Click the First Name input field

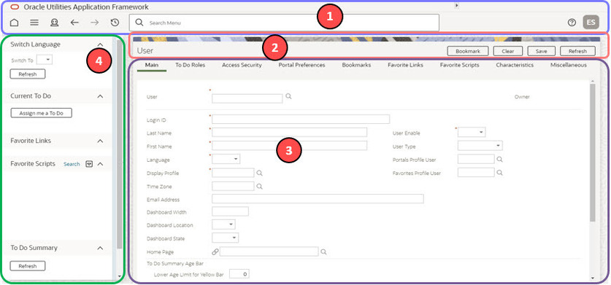point(290,146)
